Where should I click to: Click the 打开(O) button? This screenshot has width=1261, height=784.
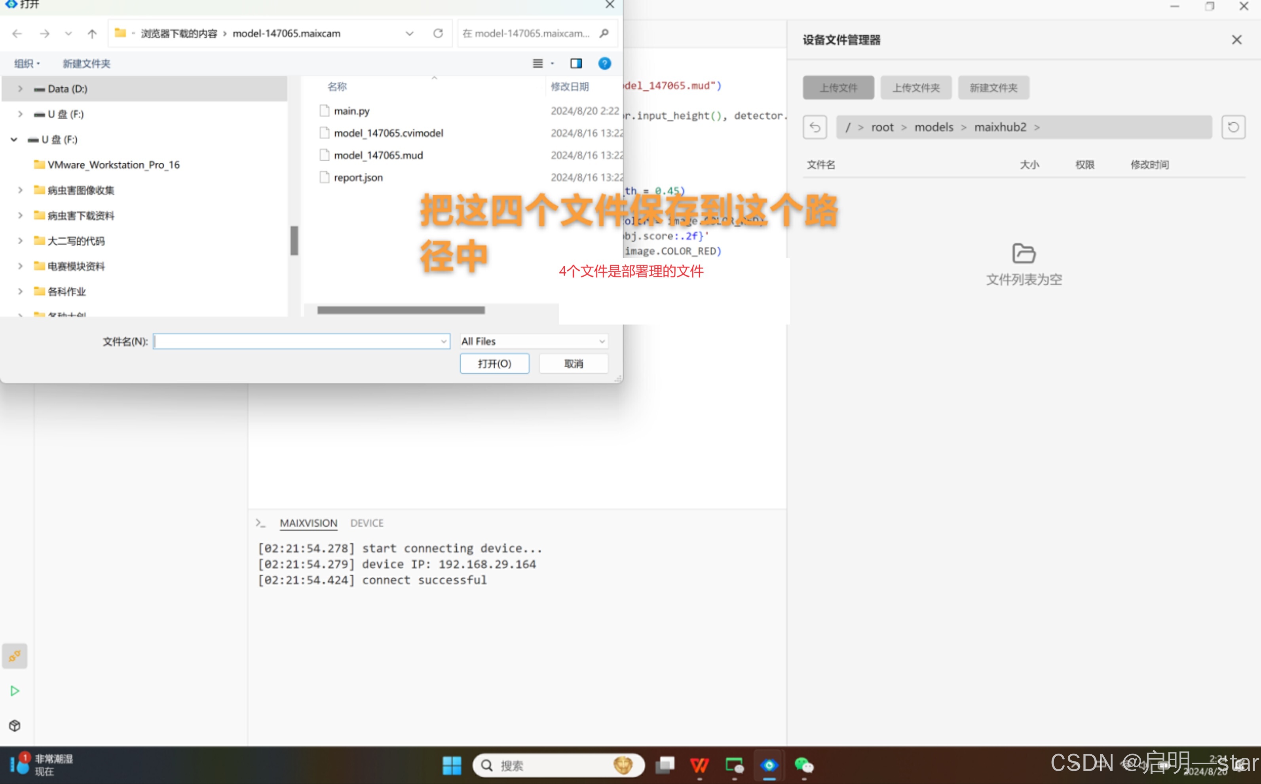pos(494,363)
